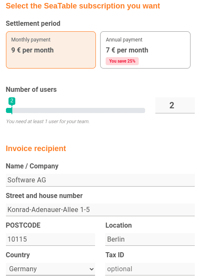Click the Invoice recipient heading

(36, 149)
